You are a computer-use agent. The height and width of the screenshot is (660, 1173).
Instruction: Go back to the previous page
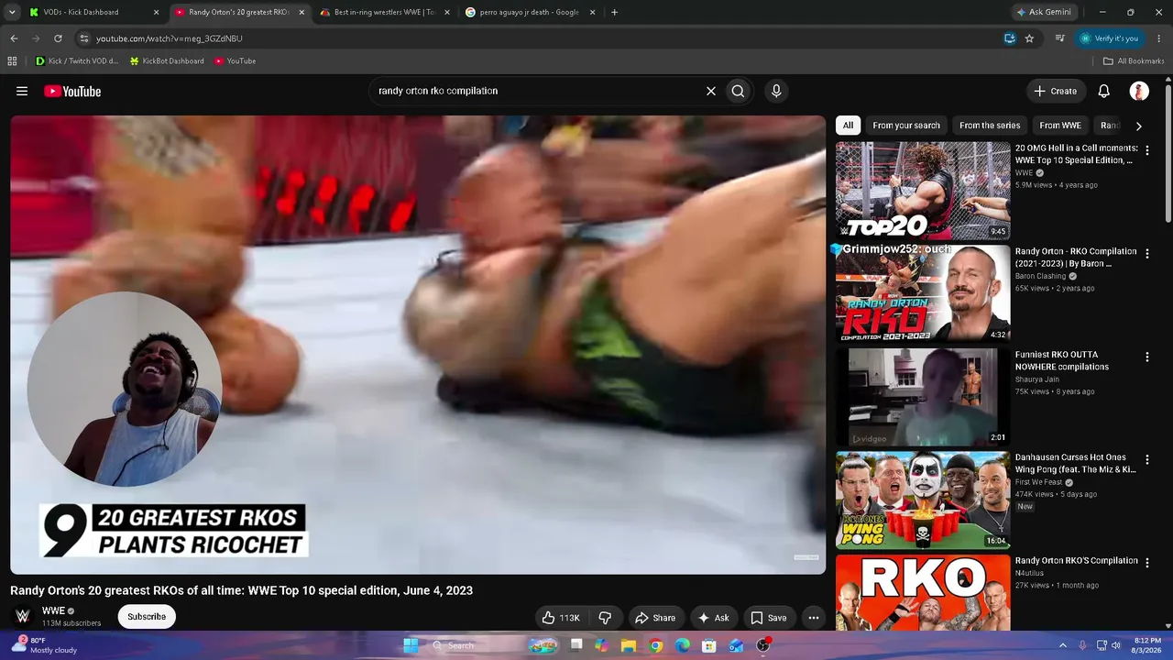point(14,38)
